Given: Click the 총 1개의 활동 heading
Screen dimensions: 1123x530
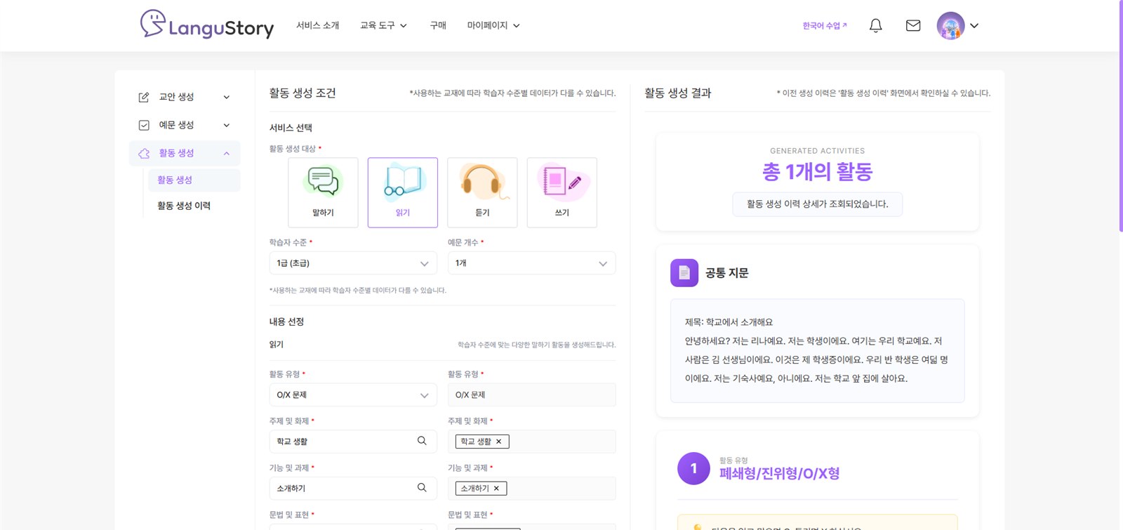Looking at the screenshot, I should pos(818,172).
